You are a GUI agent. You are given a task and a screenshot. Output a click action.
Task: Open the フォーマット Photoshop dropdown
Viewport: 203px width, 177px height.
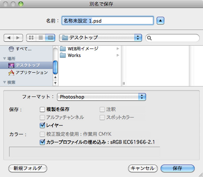click(x=101, y=97)
